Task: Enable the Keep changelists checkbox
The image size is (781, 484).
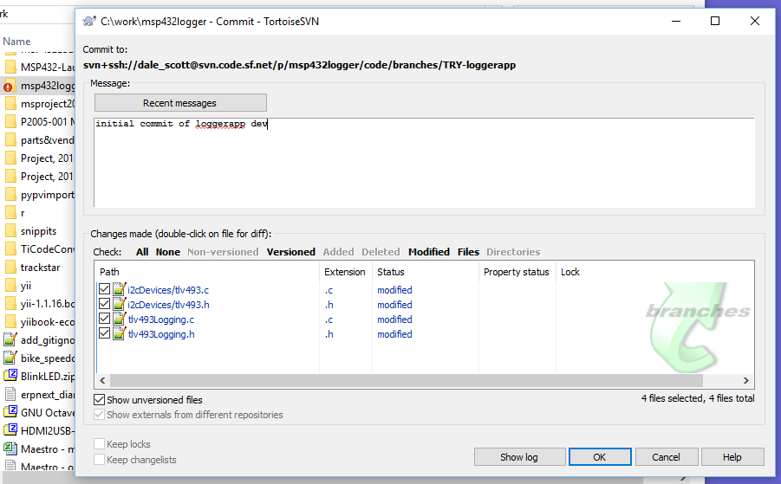Action: [99, 459]
